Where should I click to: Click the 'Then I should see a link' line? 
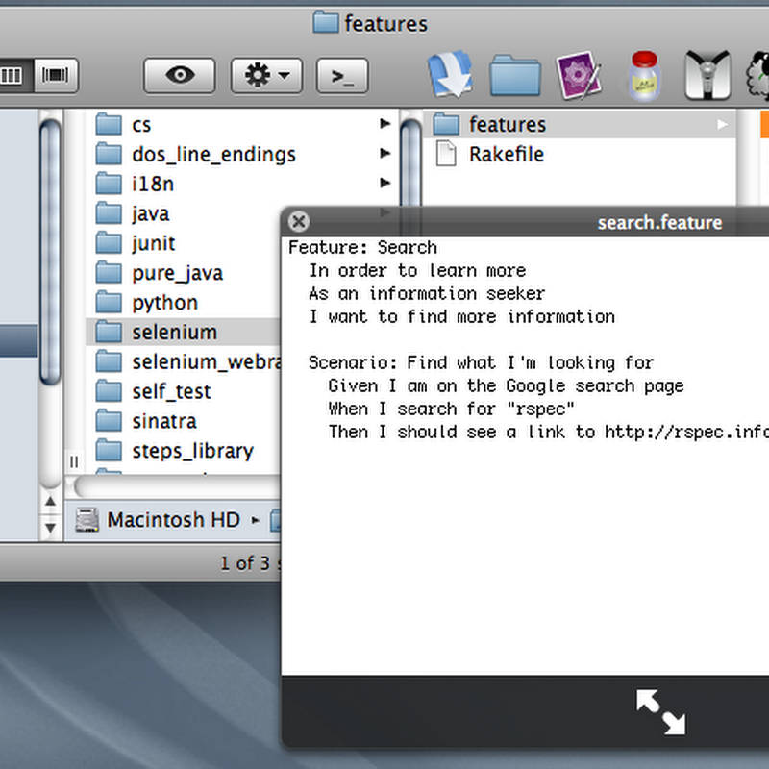tap(548, 432)
